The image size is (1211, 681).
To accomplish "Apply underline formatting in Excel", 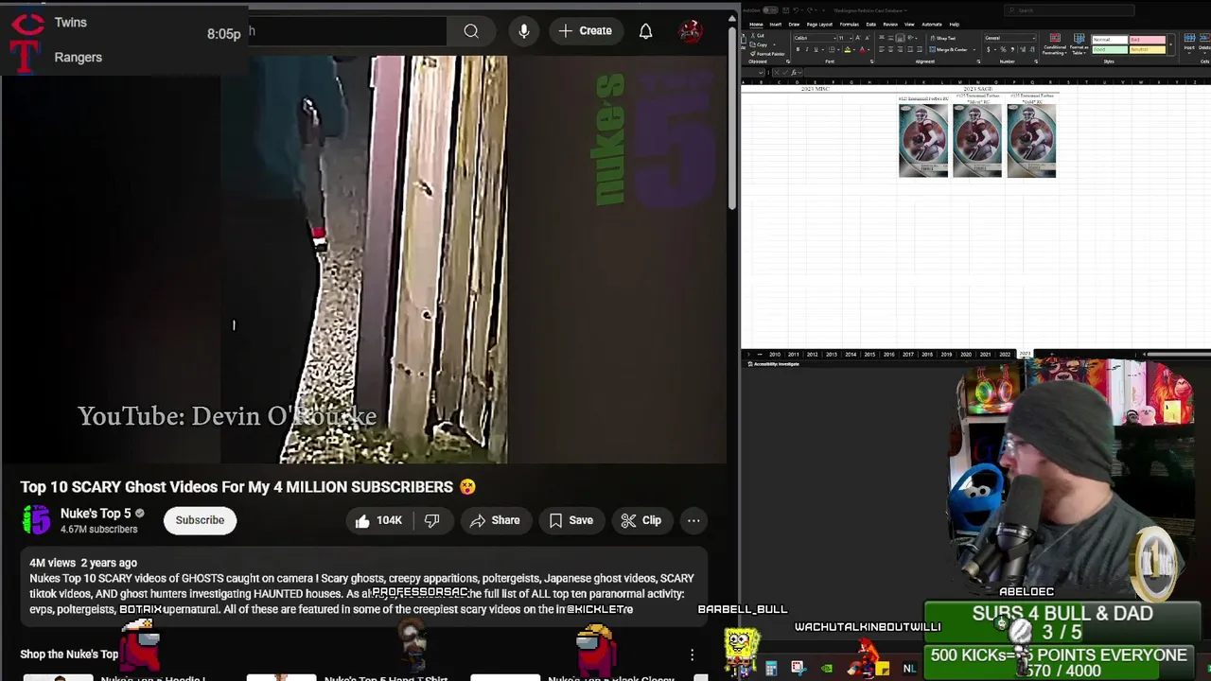I will coord(816,49).
